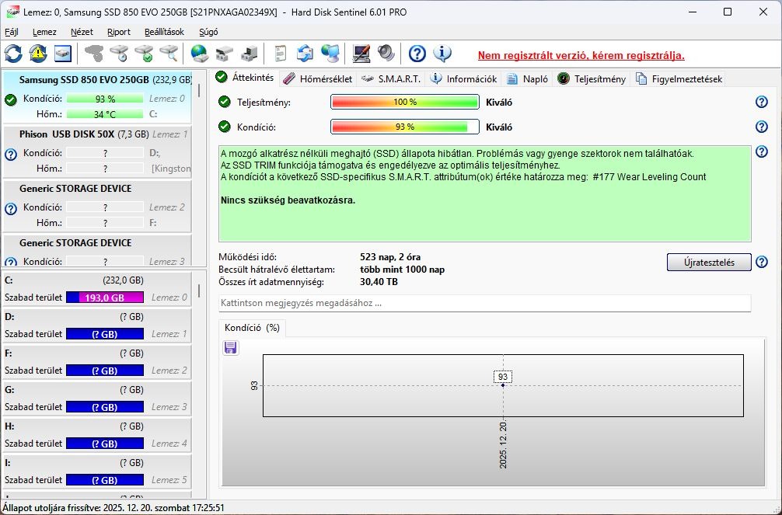Click the comment input field Kattintson megjegyzés megadásához
The width and height of the screenshot is (782, 515).
coord(485,303)
